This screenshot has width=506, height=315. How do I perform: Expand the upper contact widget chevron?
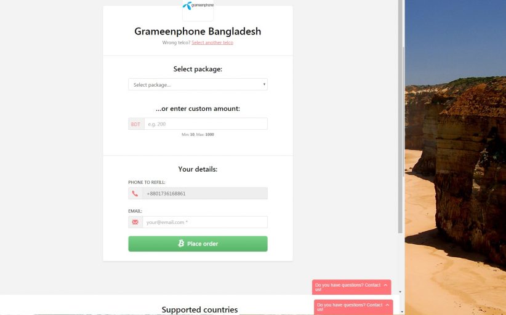pos(386,285)
